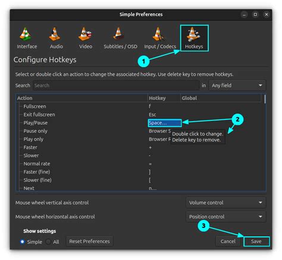Screen dimensions: 282x260
Task: Click the Save button
Action: click(256, 242)
